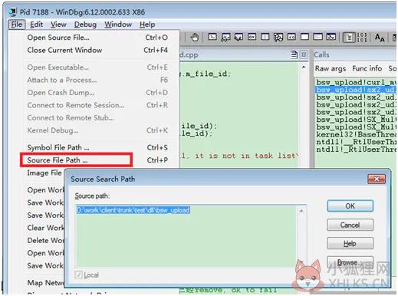Screen dimensions: 398x296
Task: Click Connect to Remote Stub... menu entry
Action: tap(97, 118)
